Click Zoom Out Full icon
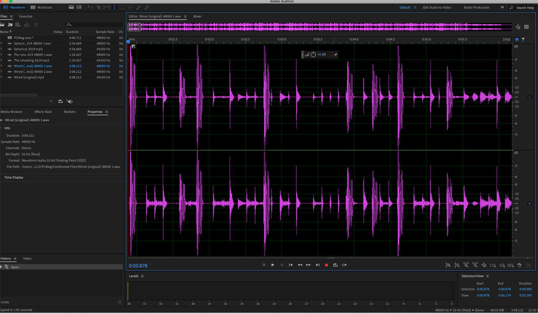 click(x=484, y=265)
